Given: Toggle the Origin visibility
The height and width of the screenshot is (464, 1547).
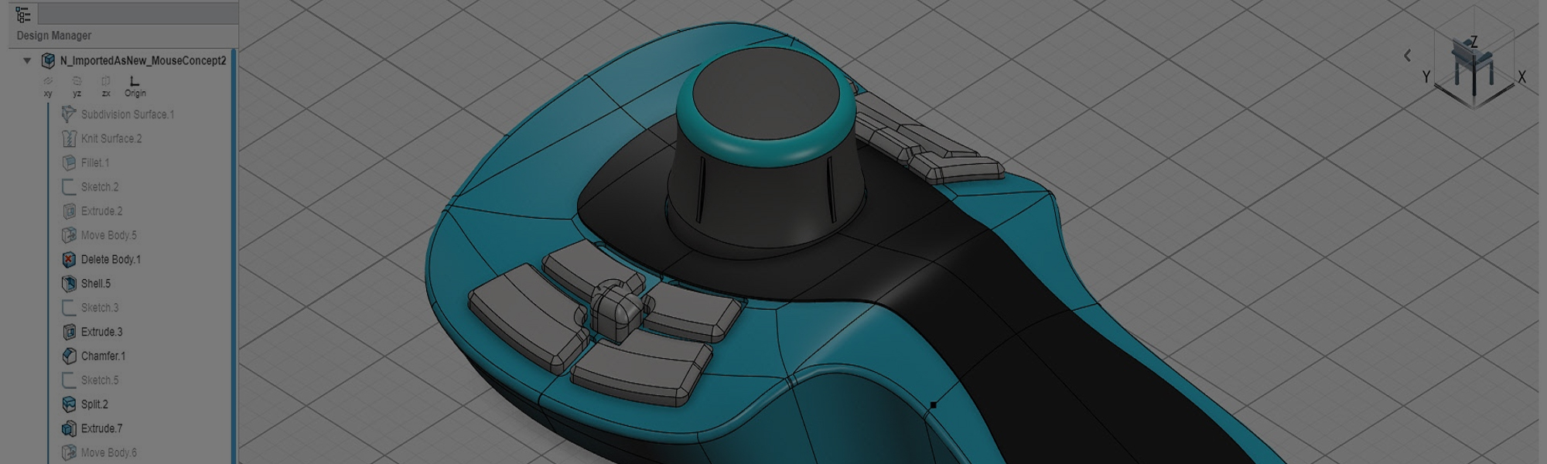Looking at the screenshot, I should (135, 86).
